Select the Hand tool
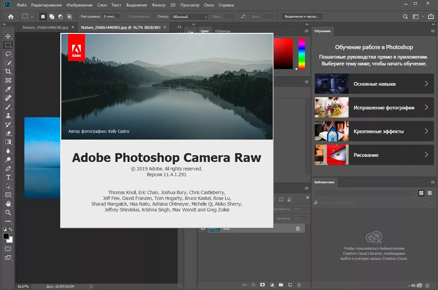Image resolution: width=438 pixels, height=290 pixels. (8, 204)
